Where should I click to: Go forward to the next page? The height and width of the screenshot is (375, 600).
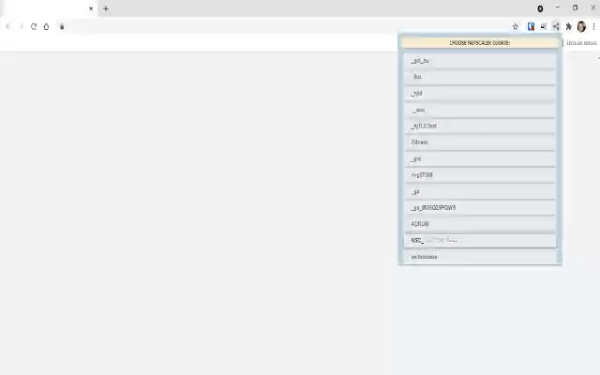tap(22, 26)
